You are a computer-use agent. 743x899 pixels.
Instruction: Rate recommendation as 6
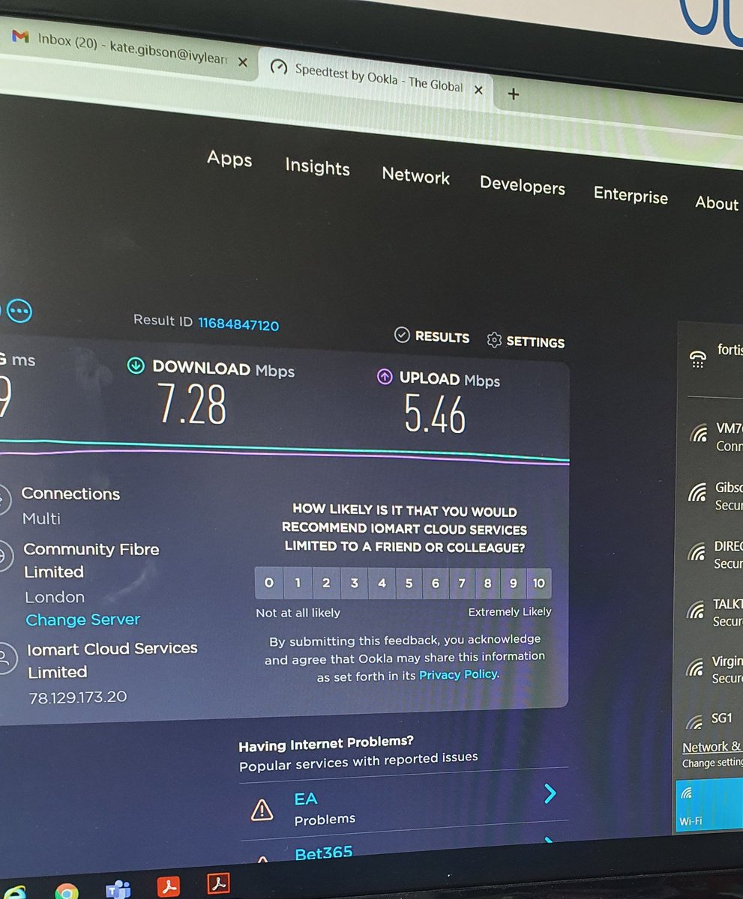coord(436,583)
